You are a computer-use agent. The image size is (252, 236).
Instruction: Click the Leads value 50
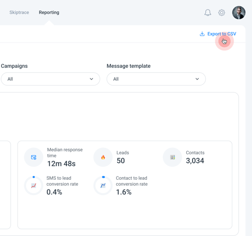pos(120,161)
